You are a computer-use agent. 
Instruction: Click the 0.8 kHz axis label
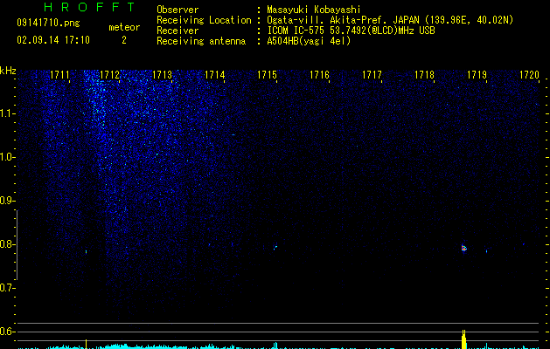(x=6, y=244)
